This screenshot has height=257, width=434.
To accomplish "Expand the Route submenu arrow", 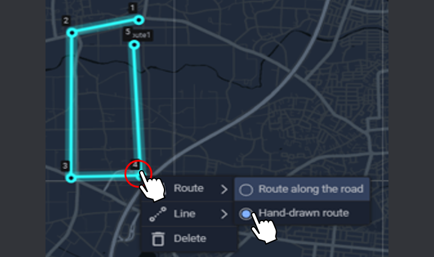I will pos(224,189).
